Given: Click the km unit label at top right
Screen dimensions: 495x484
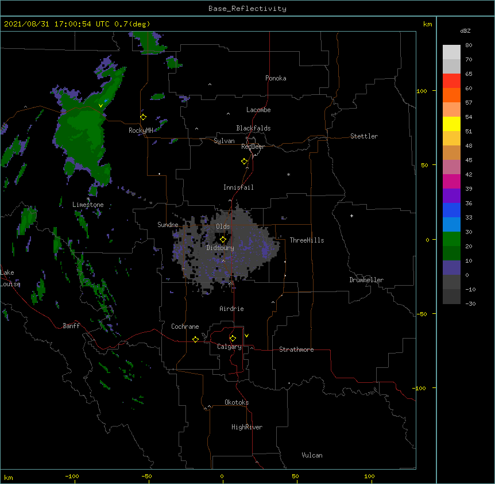Looking at the screenshot, I should coord(427,24).
